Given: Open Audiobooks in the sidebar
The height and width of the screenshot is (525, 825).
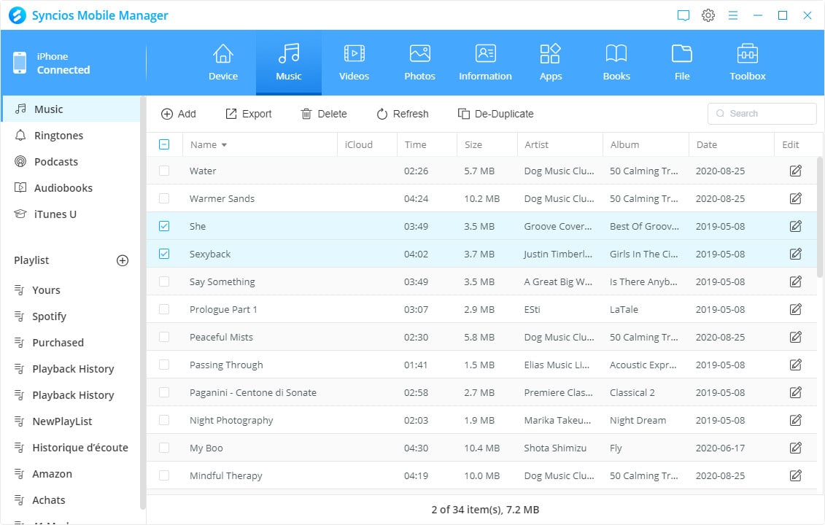Looking at the screenshot, I should pos(71,188).
